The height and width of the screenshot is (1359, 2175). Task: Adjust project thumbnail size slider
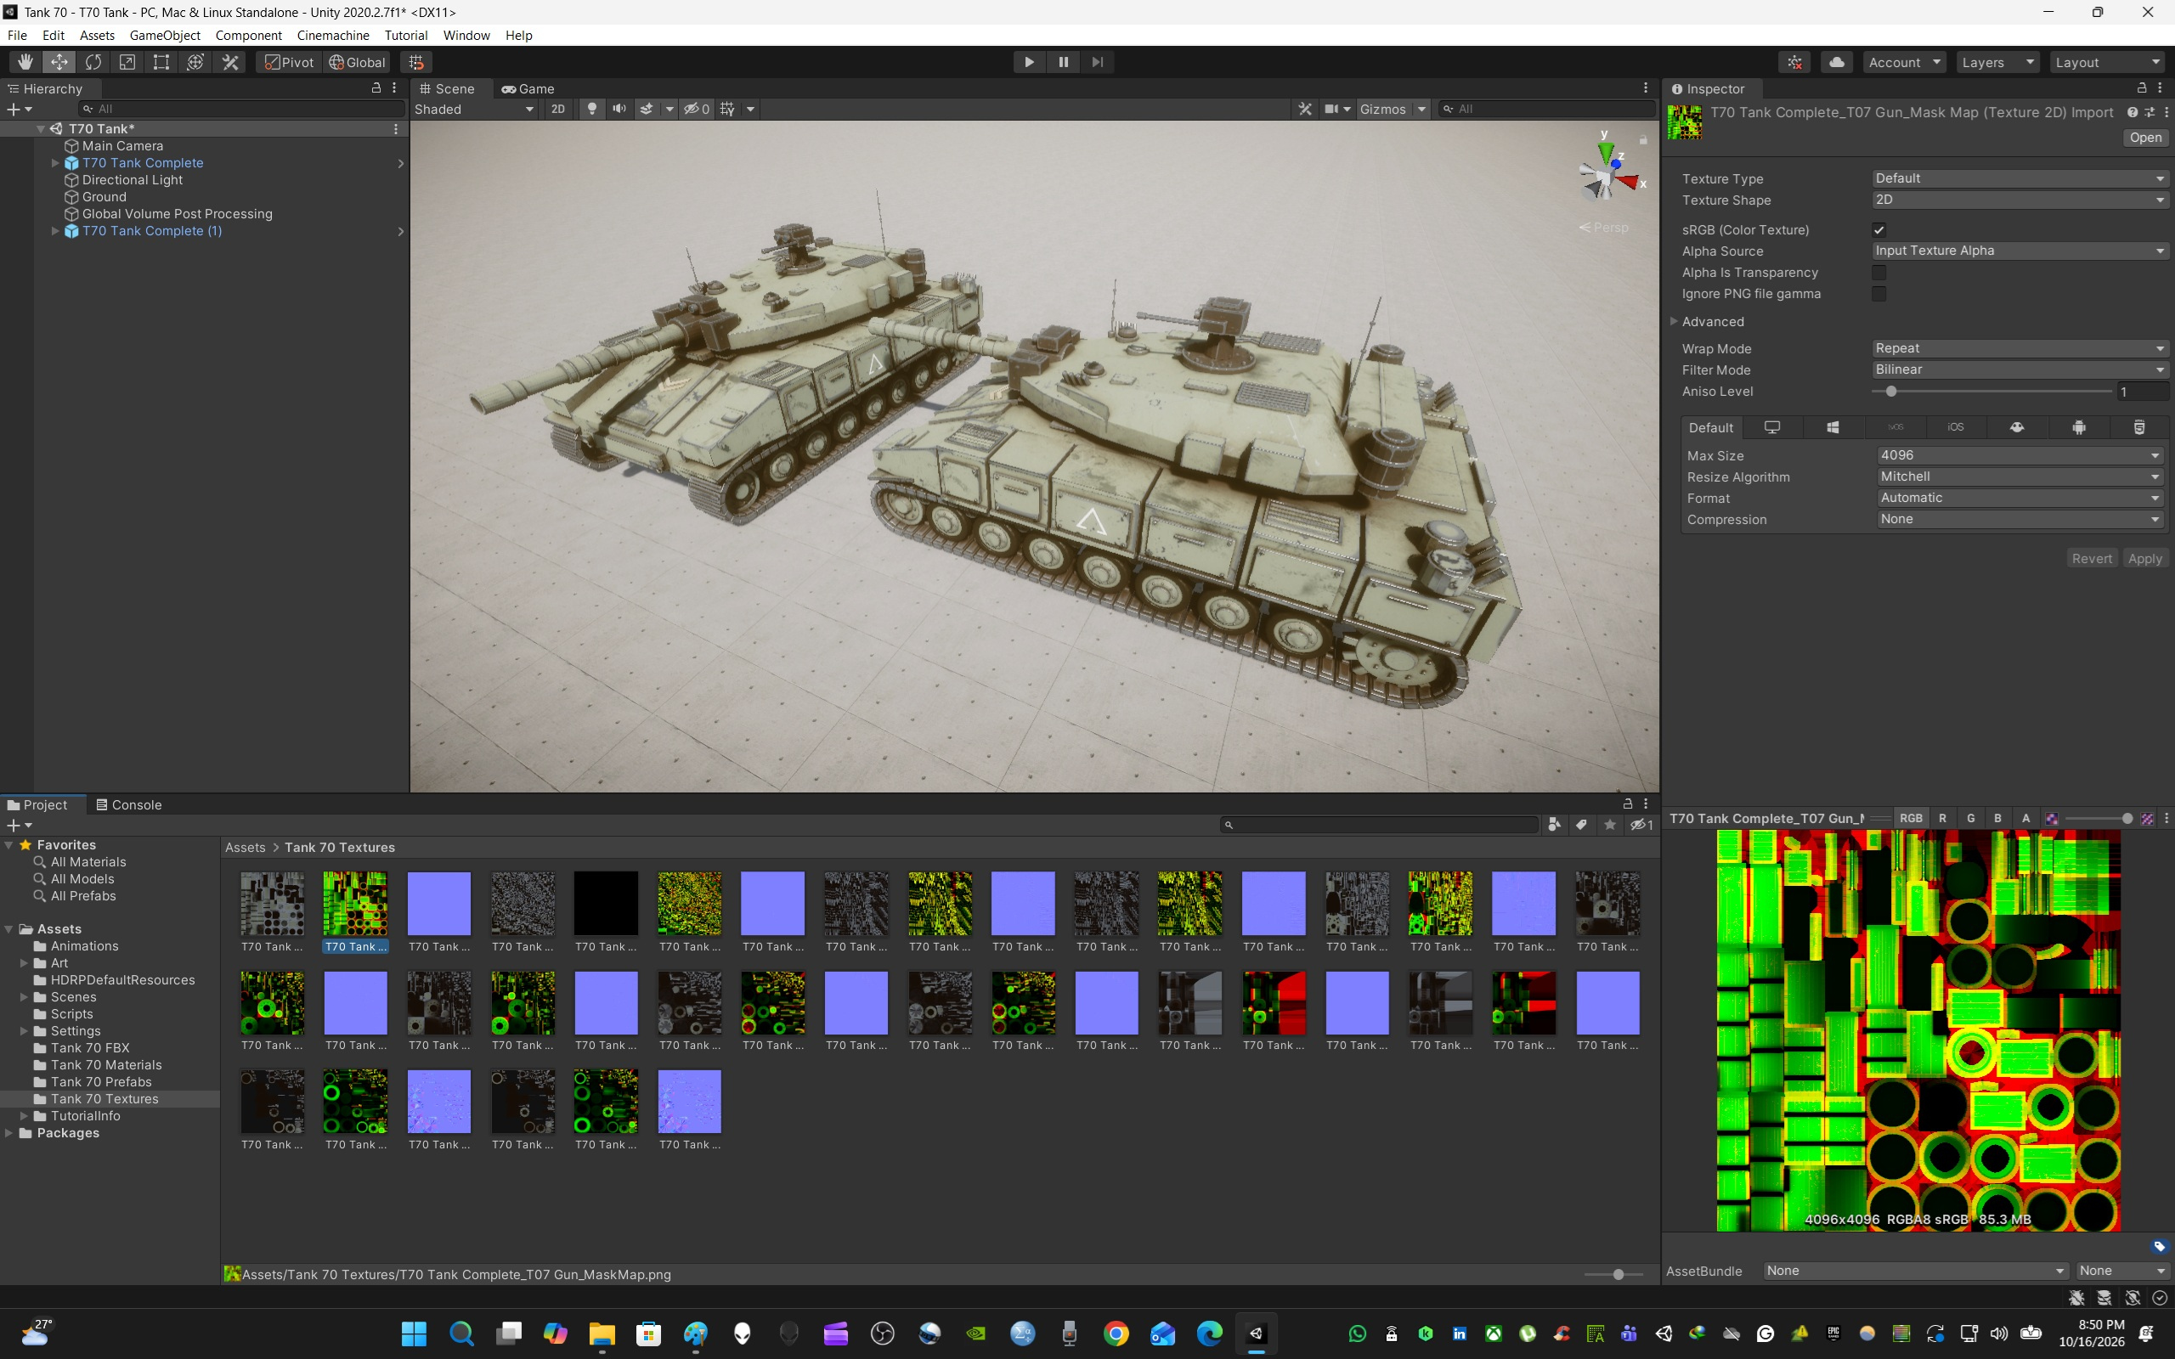point(1613,1275)
